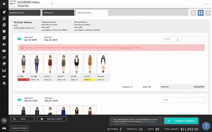The image size is (212, 132).
Task: Click the grid view icon in the top right
Action: (x=200, y=13)
